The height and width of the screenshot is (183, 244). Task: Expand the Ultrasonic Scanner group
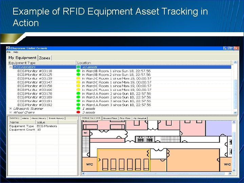pyautogui.click(x=11, y=108)
